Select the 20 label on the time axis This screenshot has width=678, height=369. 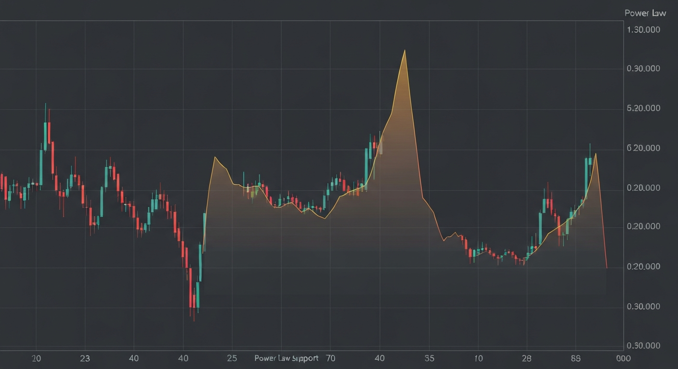click(36, 358)
